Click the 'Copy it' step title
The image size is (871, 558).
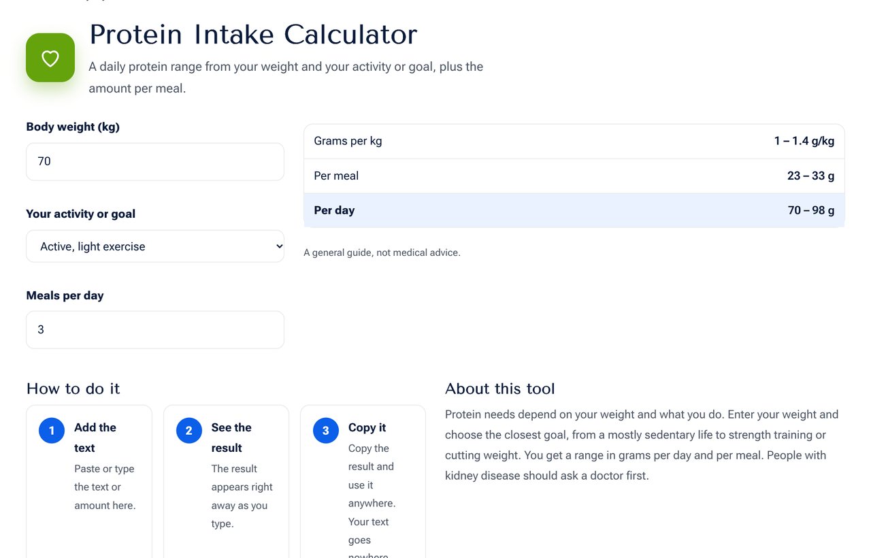pyautogui.click(x=367, y=427)
